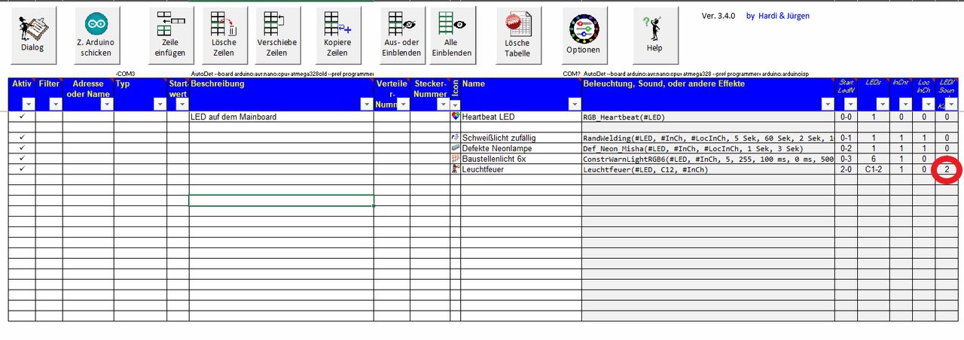This screenshot has height=340, width=964.
Task: Follow the 'by Hardi & Jürgen' link
Action: point(777,16)
